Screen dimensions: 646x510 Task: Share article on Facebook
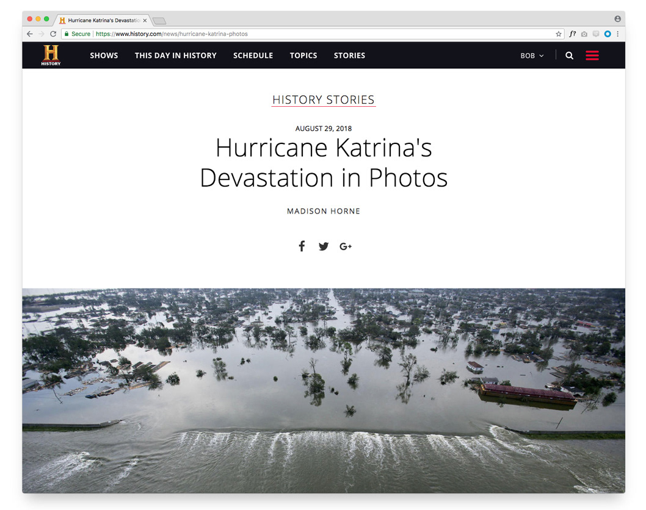click(302, 246)
